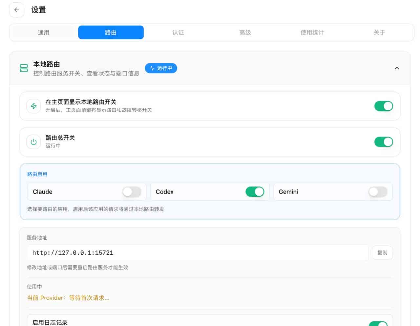Click the 本地路由 heading
The width and height of the screenshot is (420, 326).
pyautogui.click(x=46, y=64)
